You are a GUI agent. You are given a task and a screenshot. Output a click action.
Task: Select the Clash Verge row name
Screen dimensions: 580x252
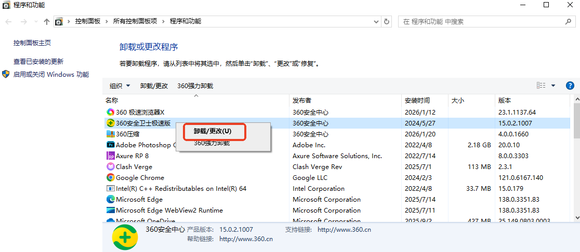coord(134,167)
